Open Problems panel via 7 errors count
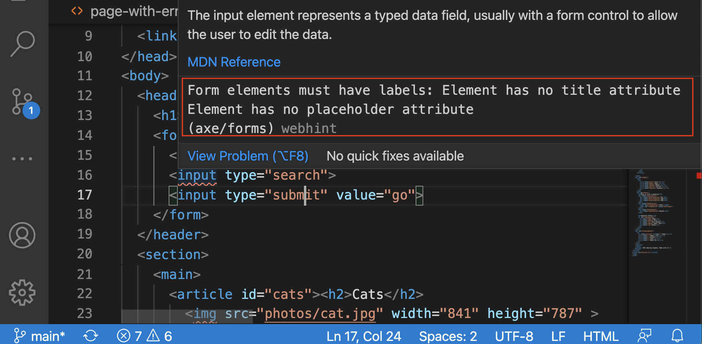The width and height of the screenshot is (702, 344). (130, 336)
